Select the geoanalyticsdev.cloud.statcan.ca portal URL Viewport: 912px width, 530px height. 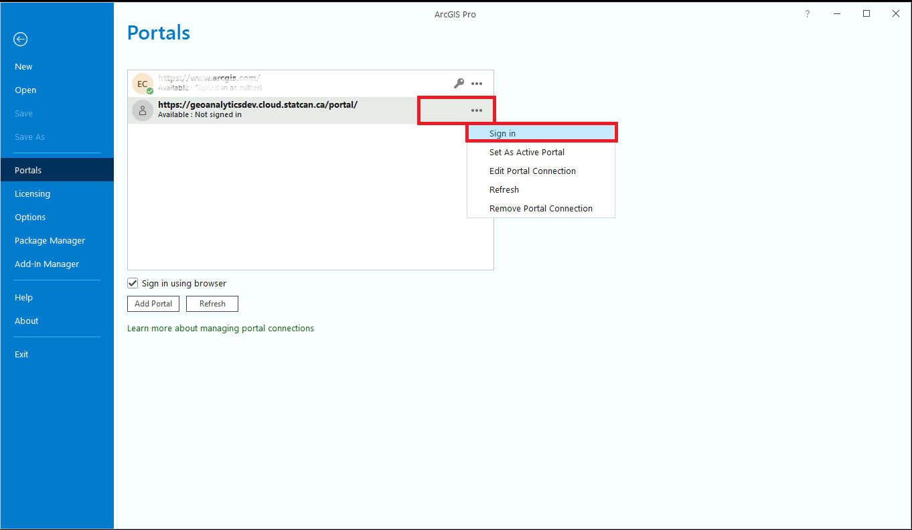258,105
